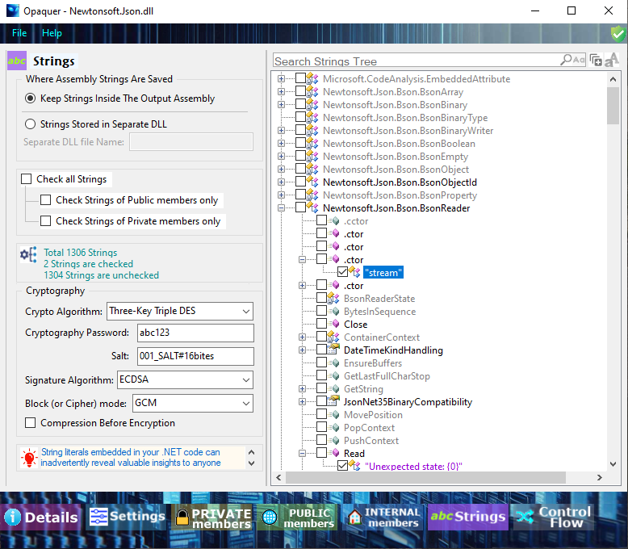Image resolution: width=628 pixels, height=549 pixels.
Task: Uncheck the "stream" string checkbox
Action: 342,272
